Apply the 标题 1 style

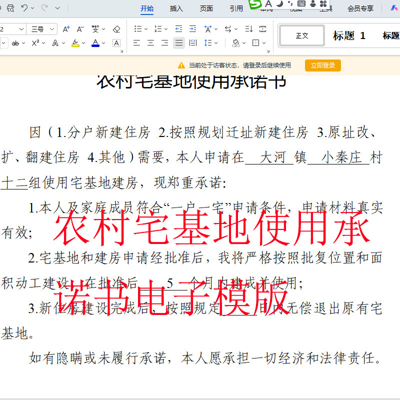[349, 35]
